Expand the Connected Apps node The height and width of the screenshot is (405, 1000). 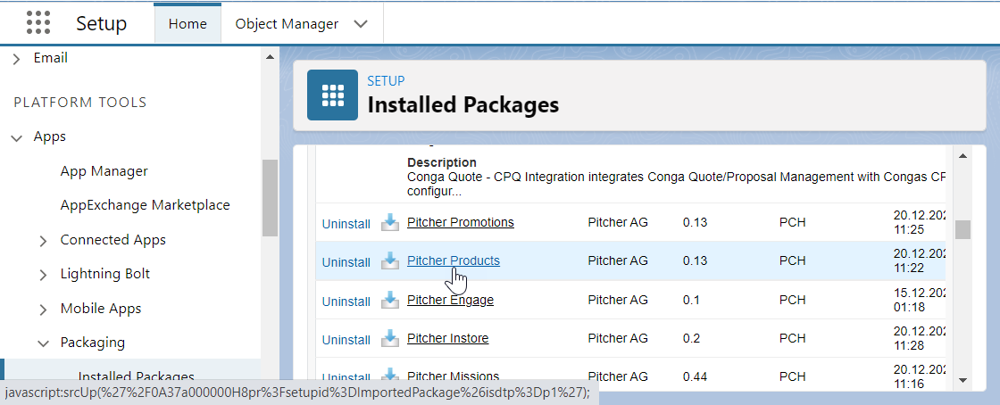[x=44, y=241]
